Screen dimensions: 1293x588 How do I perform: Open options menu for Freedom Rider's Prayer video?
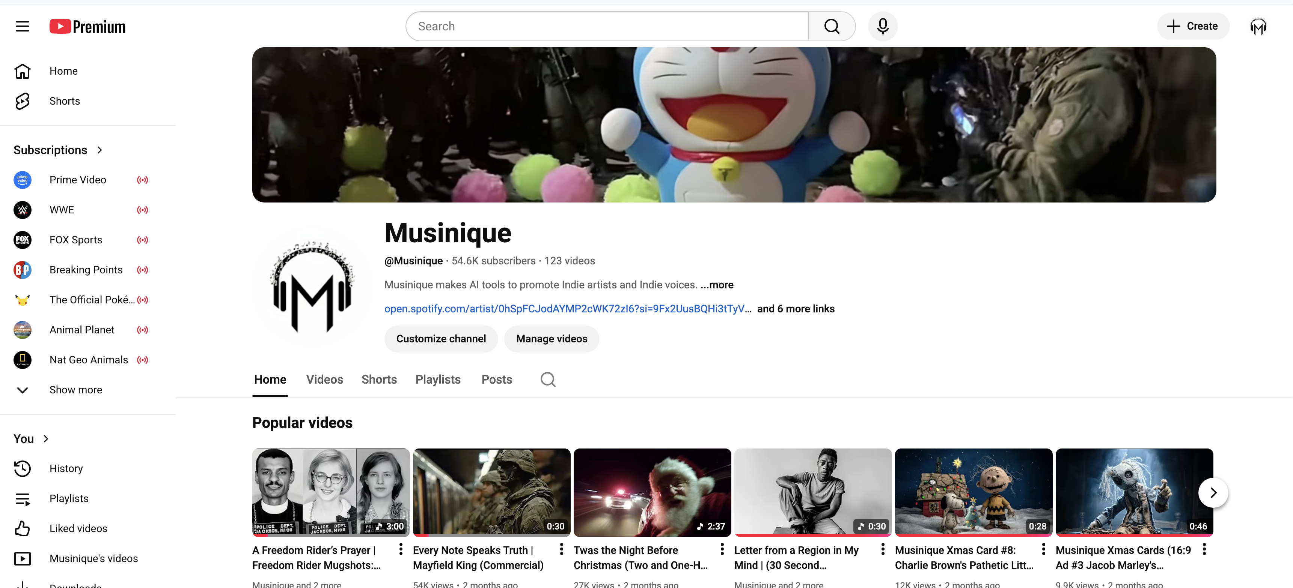(401, 549)
